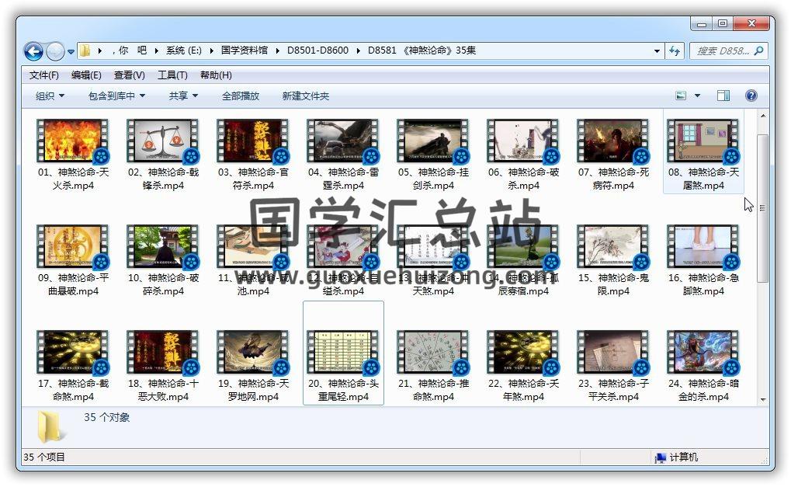The width and height of the screenshot is (791, 487).
Task: Open the address bar history dropdown arrow
Action: 657,51
